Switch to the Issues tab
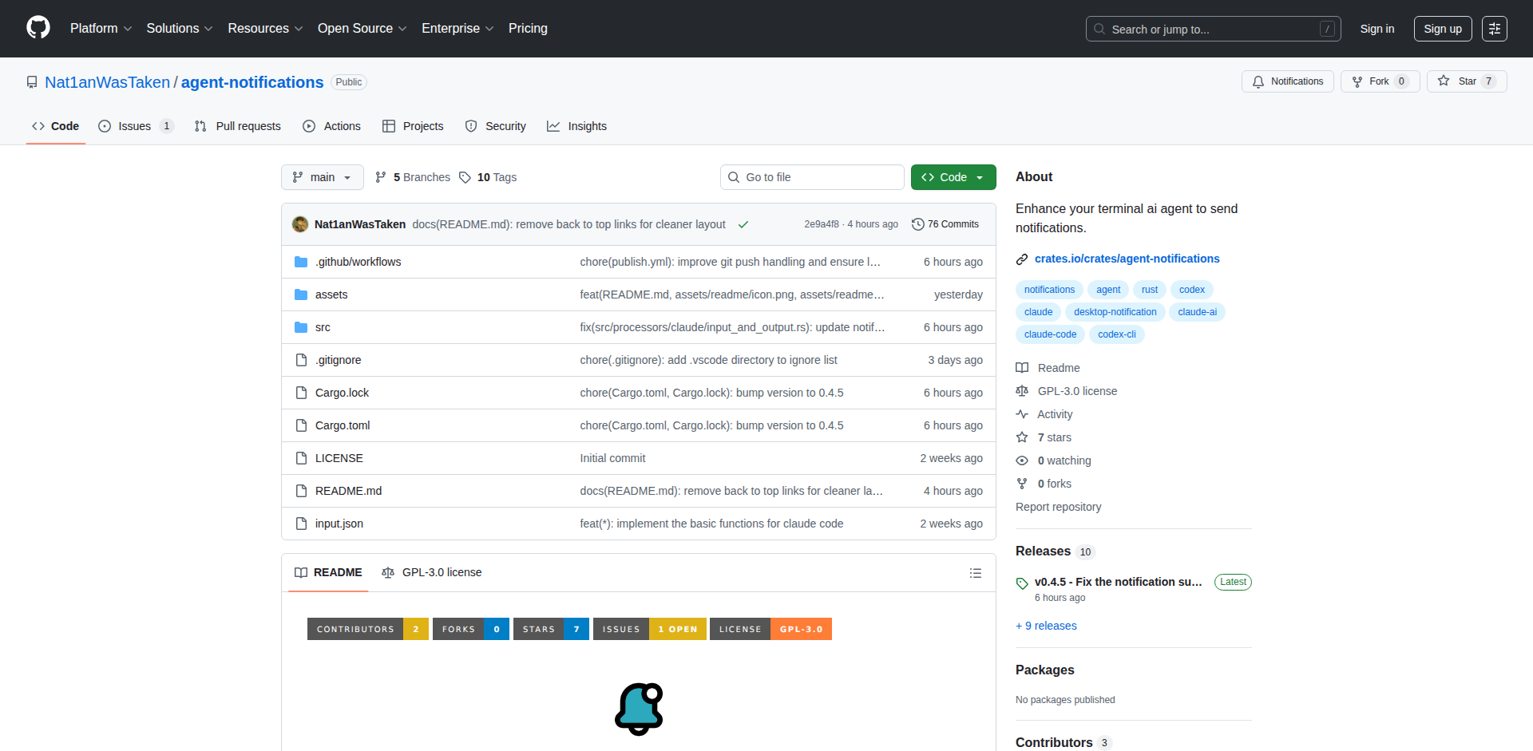The image size is (1533, 751). click(x=136, y=126)
